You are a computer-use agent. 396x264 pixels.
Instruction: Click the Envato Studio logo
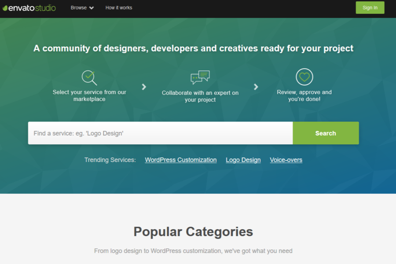click(29, 8)
